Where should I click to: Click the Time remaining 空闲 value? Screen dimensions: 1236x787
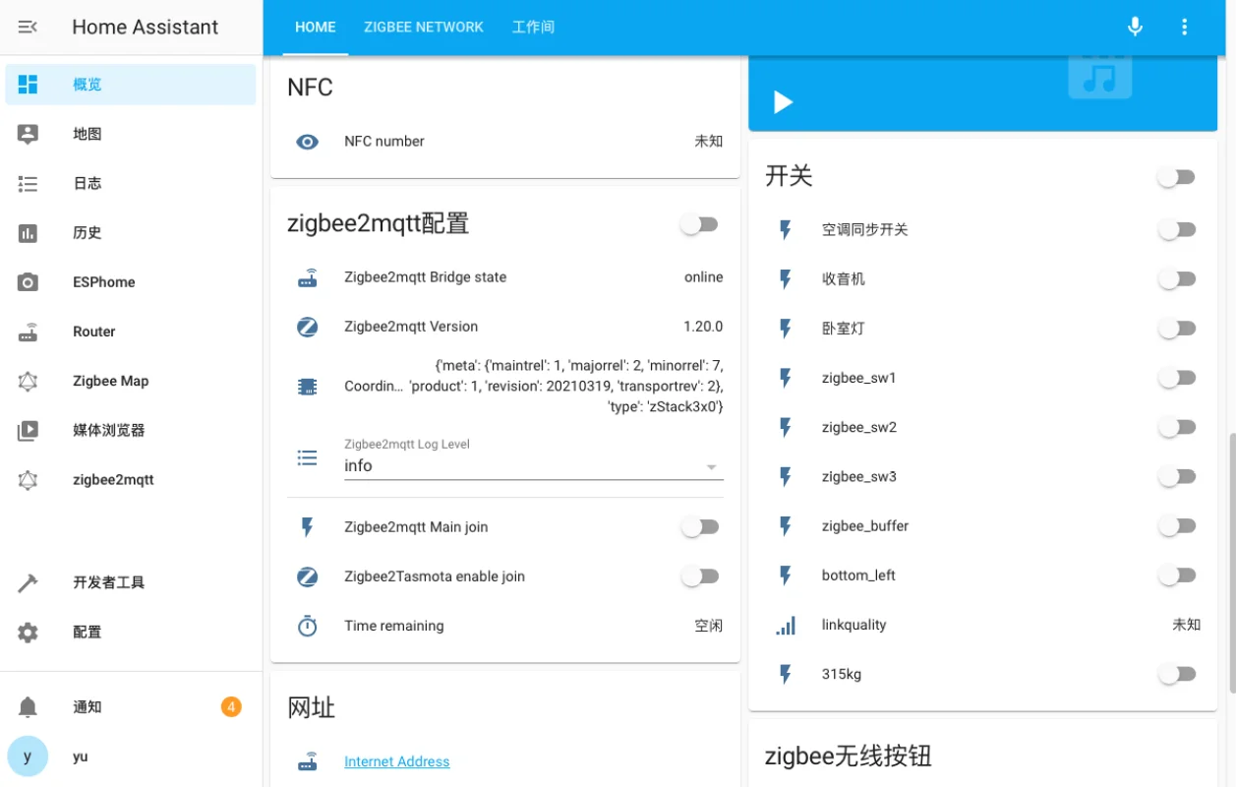click(x=709, y=626)
